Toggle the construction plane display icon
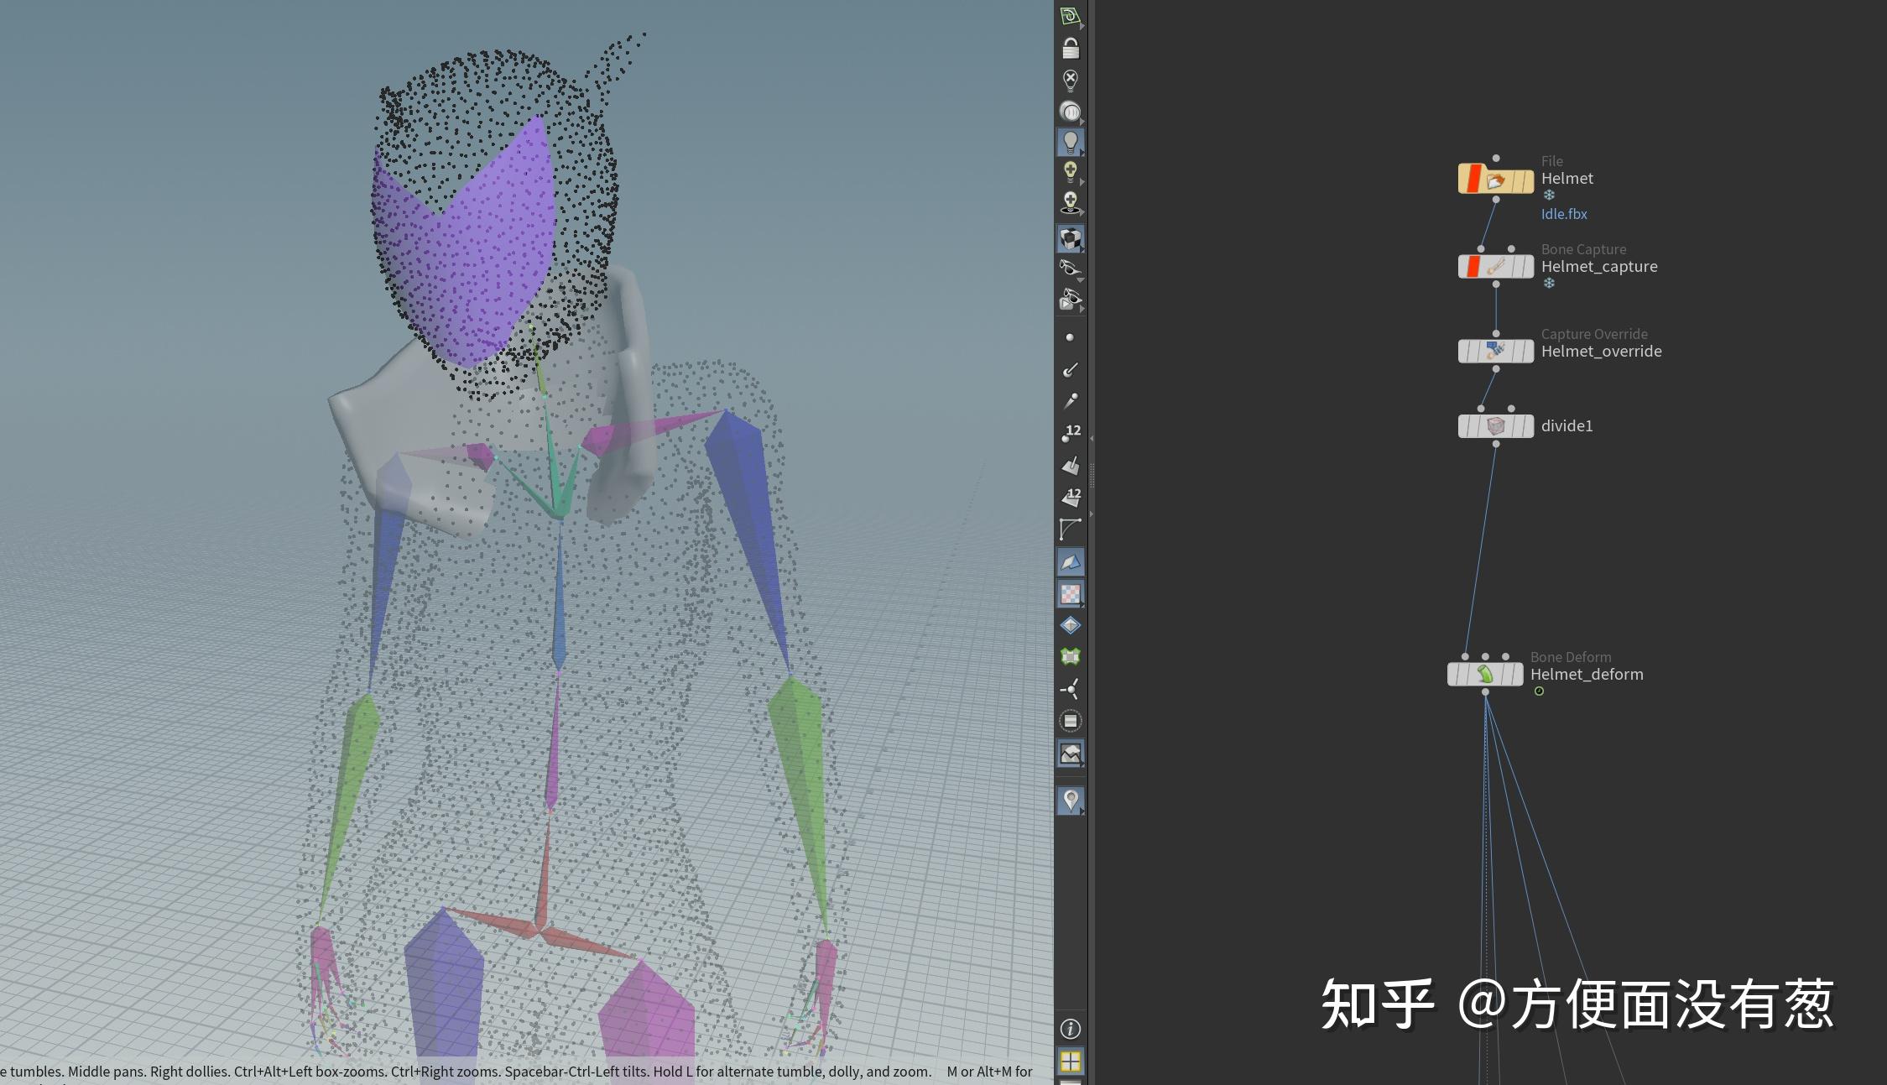 coord(1070,16)
